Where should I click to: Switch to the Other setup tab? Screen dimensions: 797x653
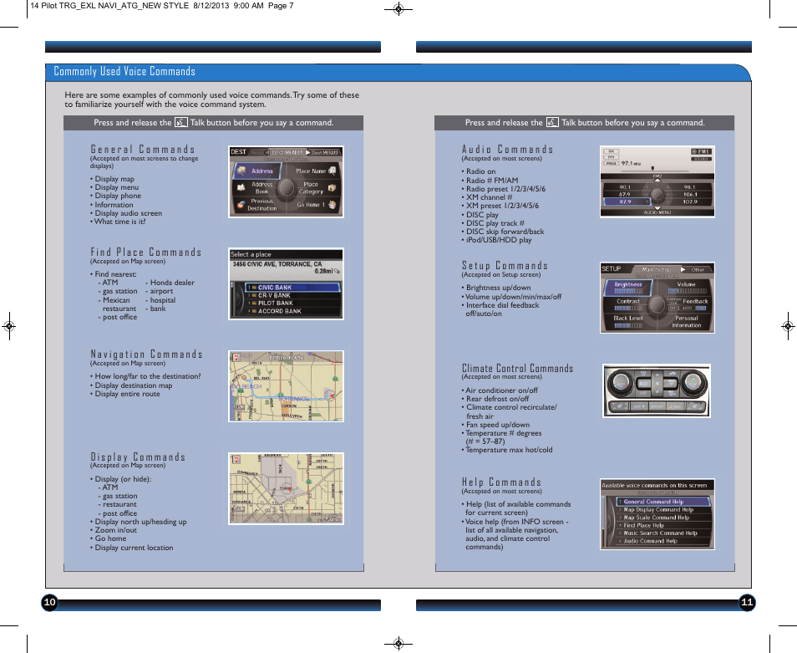point(698,269)
